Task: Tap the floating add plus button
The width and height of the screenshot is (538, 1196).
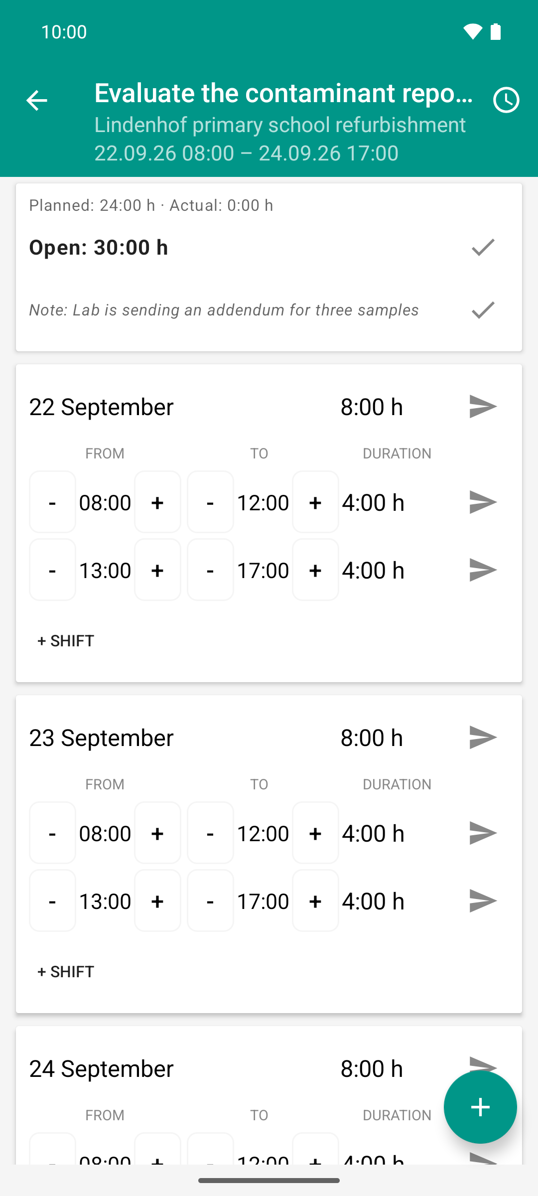Action: click(x=480, y=1107)
